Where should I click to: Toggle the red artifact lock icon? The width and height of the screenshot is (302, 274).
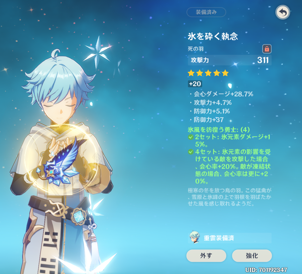click(x=267, y=49)
